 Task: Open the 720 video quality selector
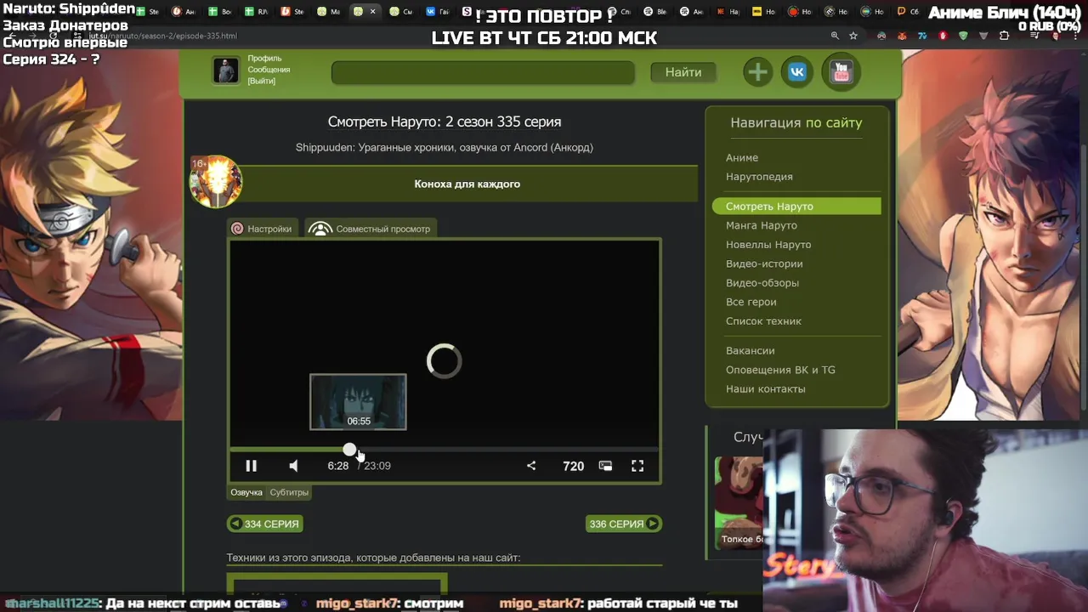click(x=573, y=466)
